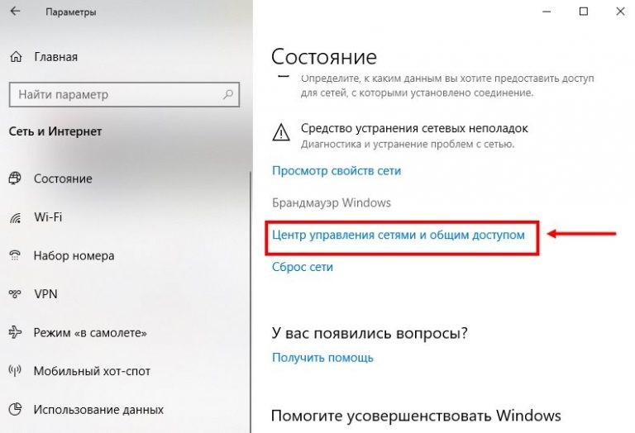Click the home icon beside Главная
635x433 pixels.
click(16, 57)
